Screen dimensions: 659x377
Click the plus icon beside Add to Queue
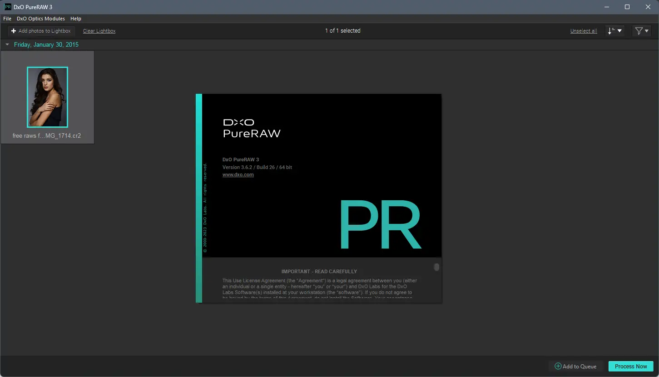pos(557,366)
